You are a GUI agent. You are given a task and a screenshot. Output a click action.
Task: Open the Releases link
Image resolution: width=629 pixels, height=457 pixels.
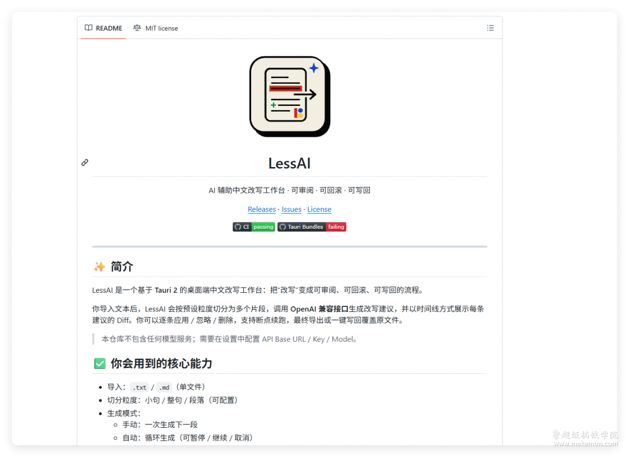(262, 210)
